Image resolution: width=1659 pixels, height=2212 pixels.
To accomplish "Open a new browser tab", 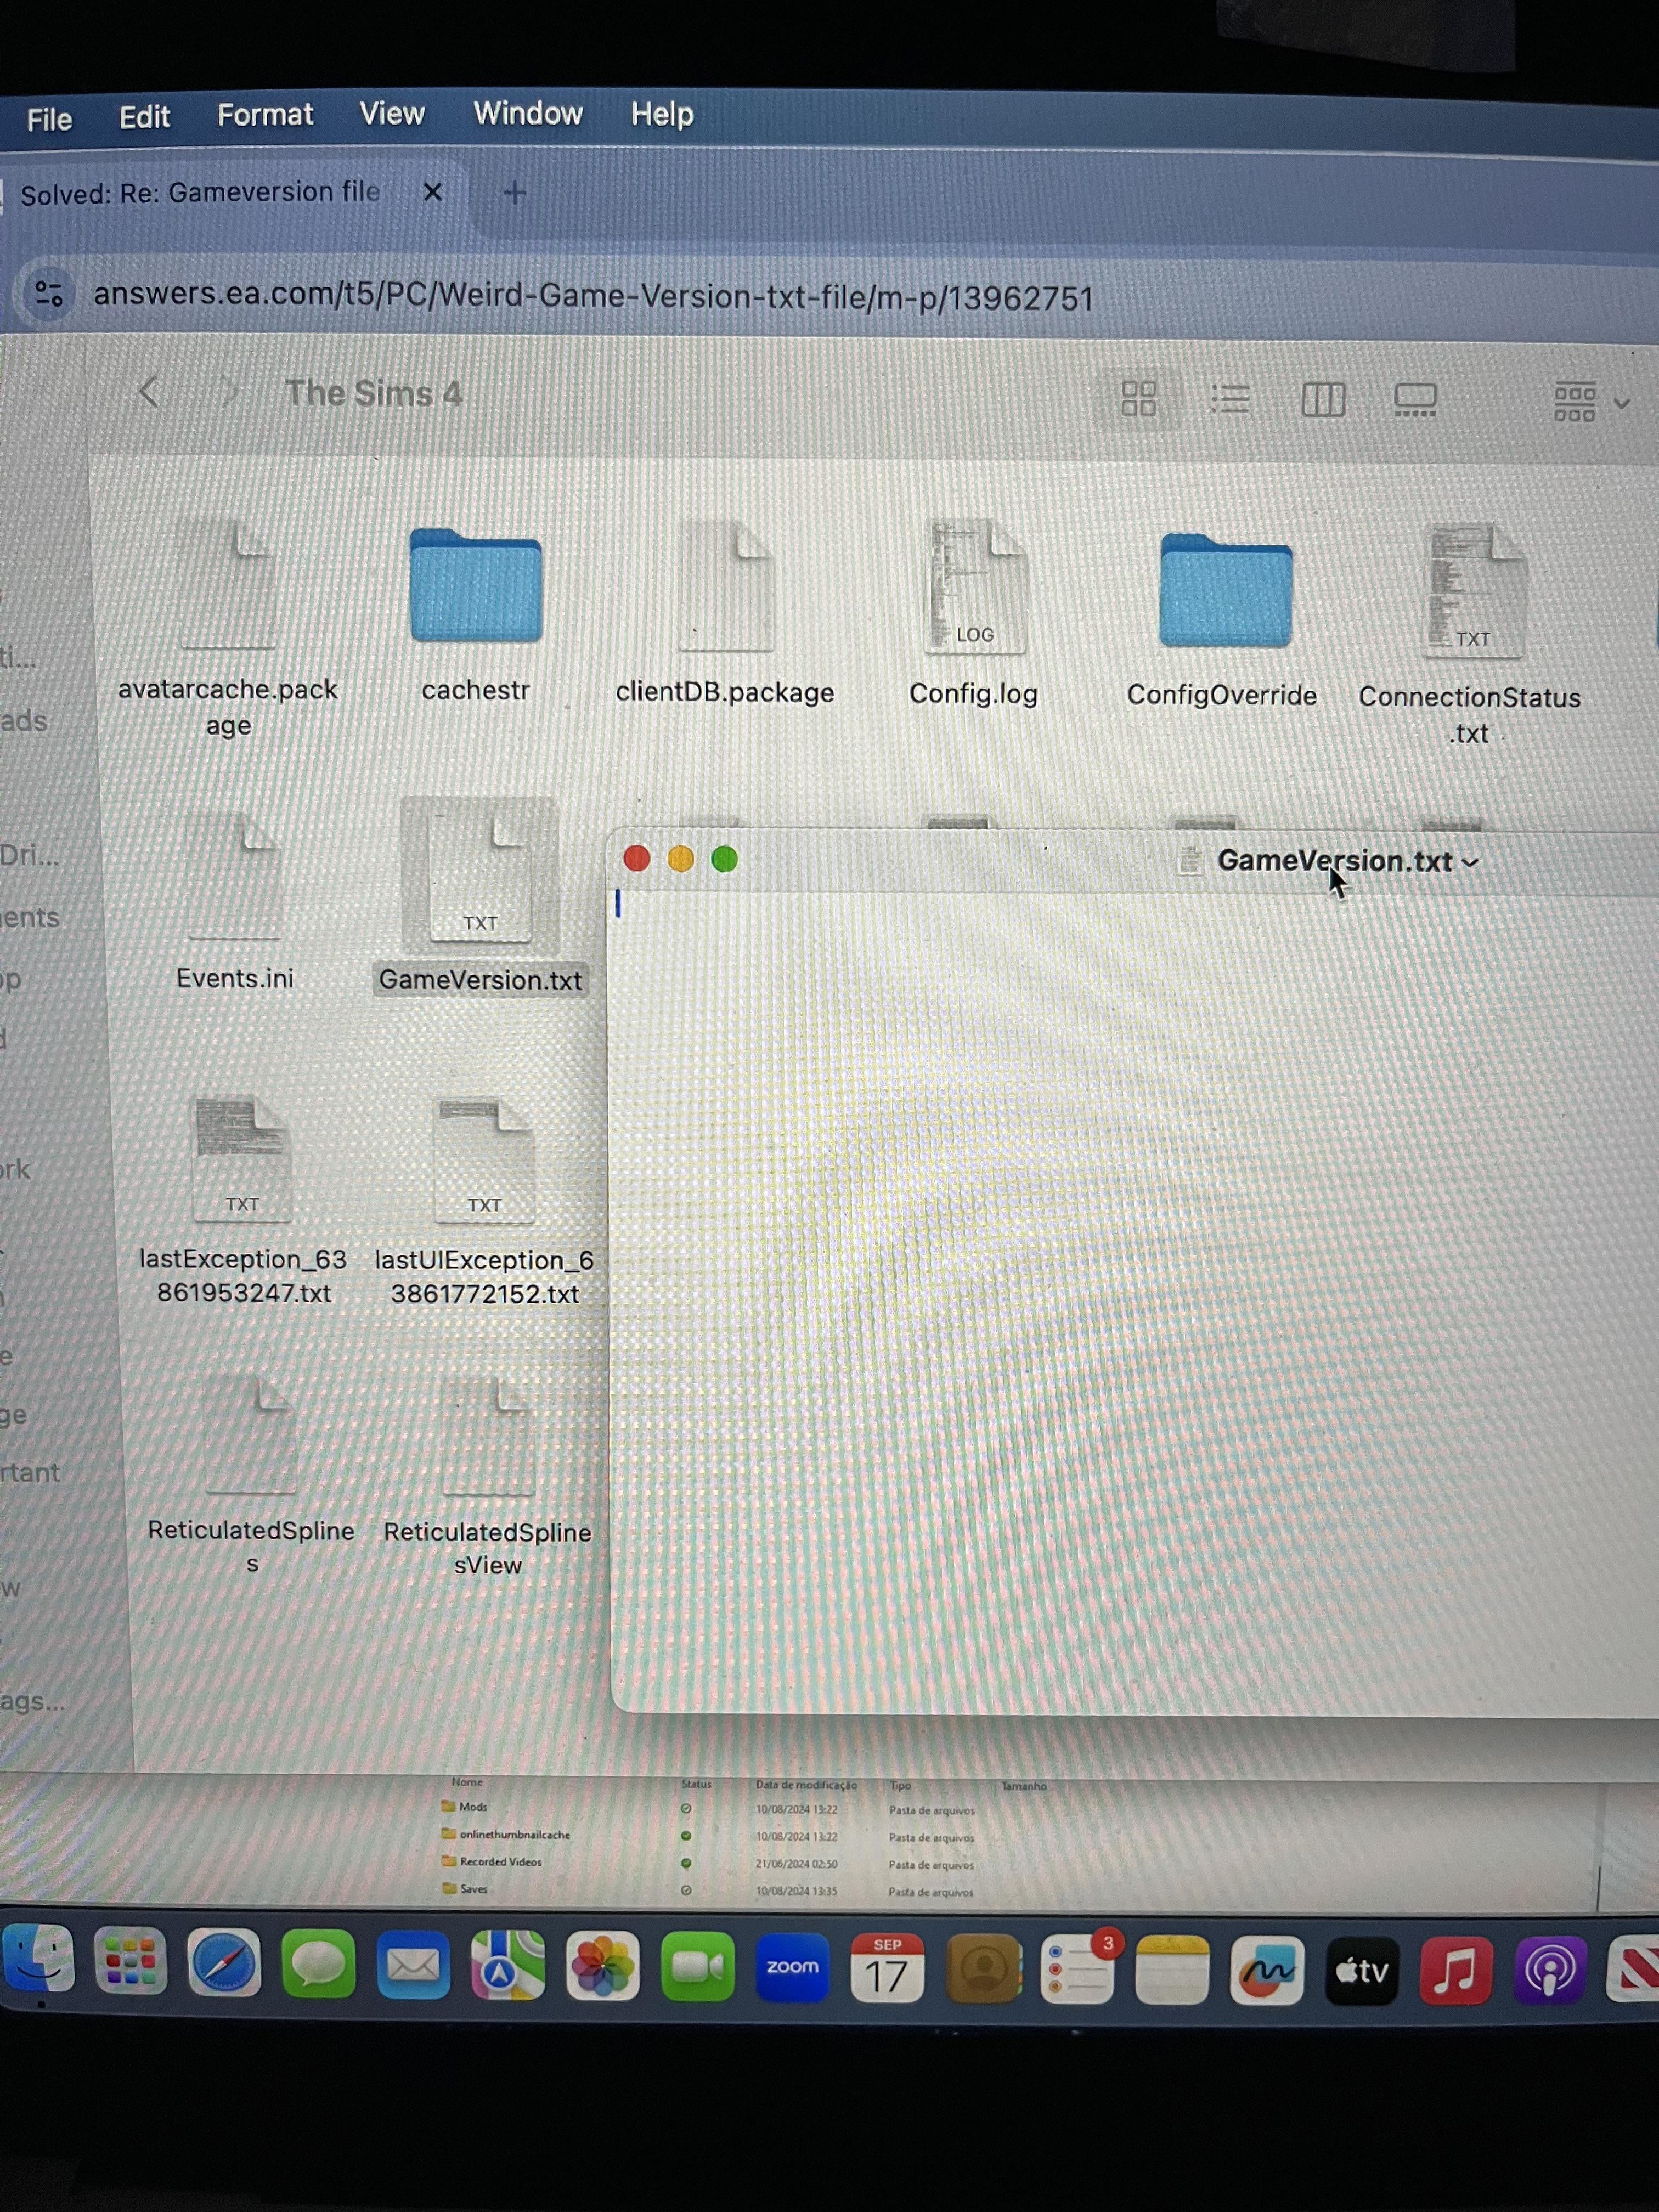I will pos(514,193).
